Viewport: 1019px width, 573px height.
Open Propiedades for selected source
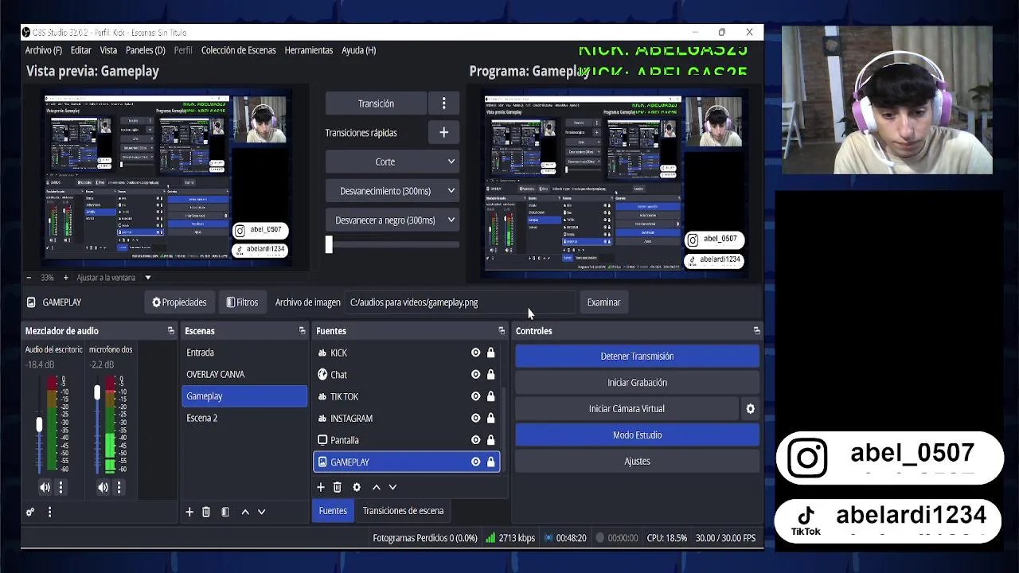(179, 302)
